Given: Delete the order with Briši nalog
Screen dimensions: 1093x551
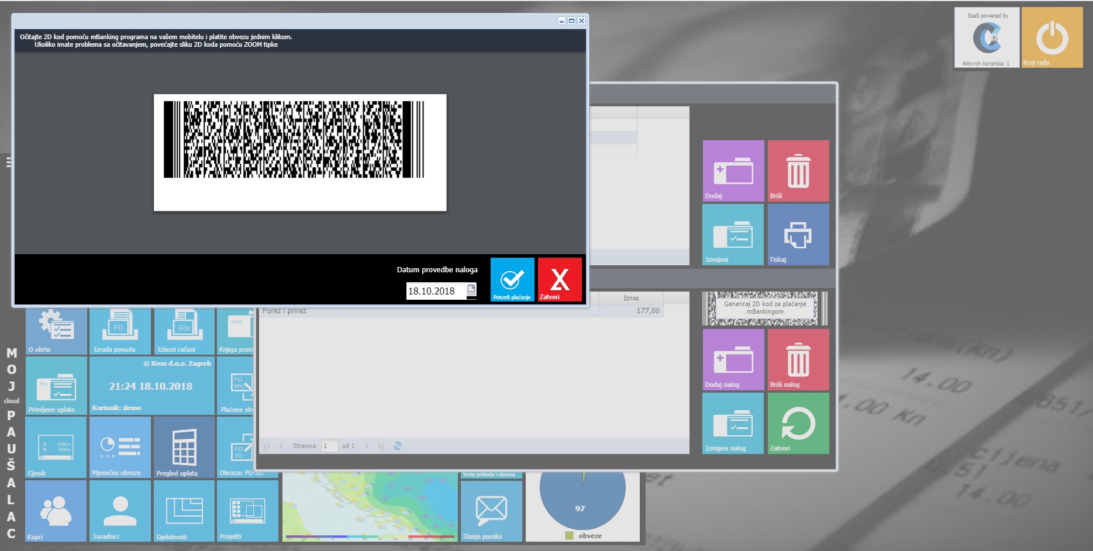Looking at the screenshot, I should (798, 359).
